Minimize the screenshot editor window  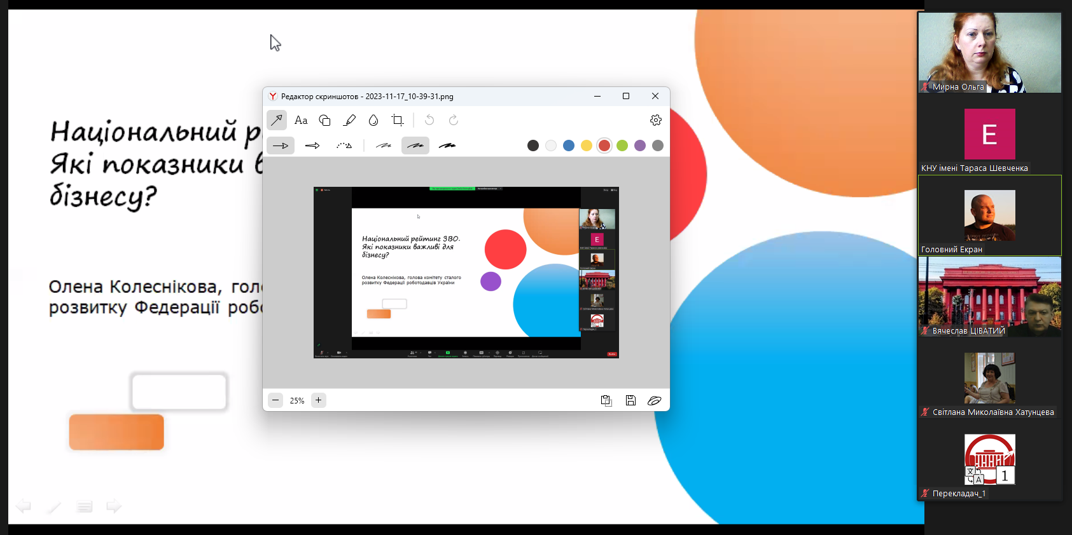[x=597, y=96]
